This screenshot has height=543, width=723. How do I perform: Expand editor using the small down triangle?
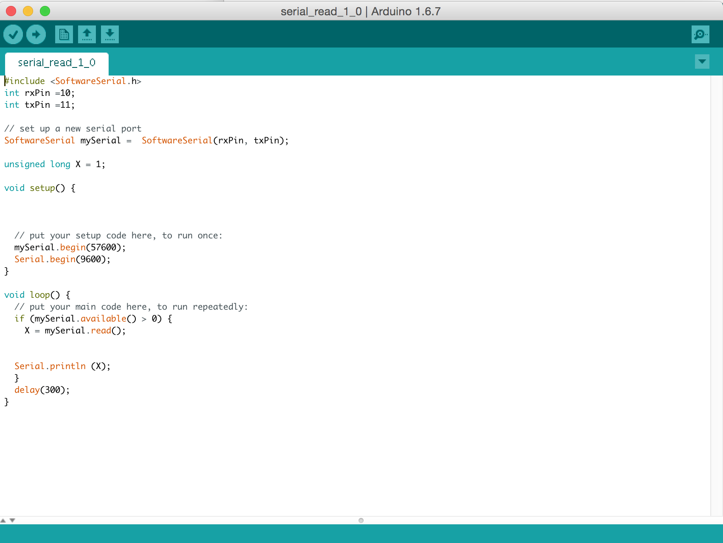click(12, 520)
